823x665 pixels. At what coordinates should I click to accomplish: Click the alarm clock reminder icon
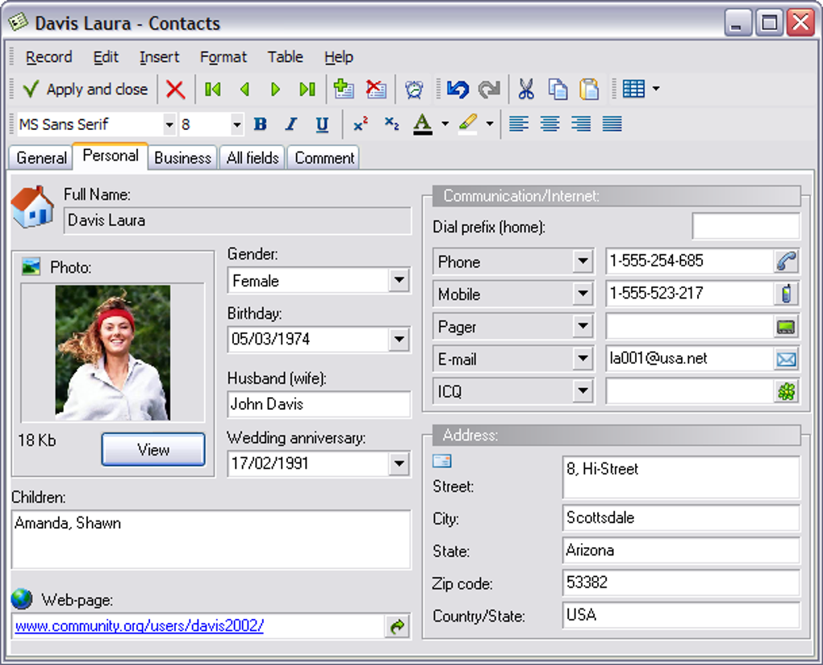(x=414, y=90)
